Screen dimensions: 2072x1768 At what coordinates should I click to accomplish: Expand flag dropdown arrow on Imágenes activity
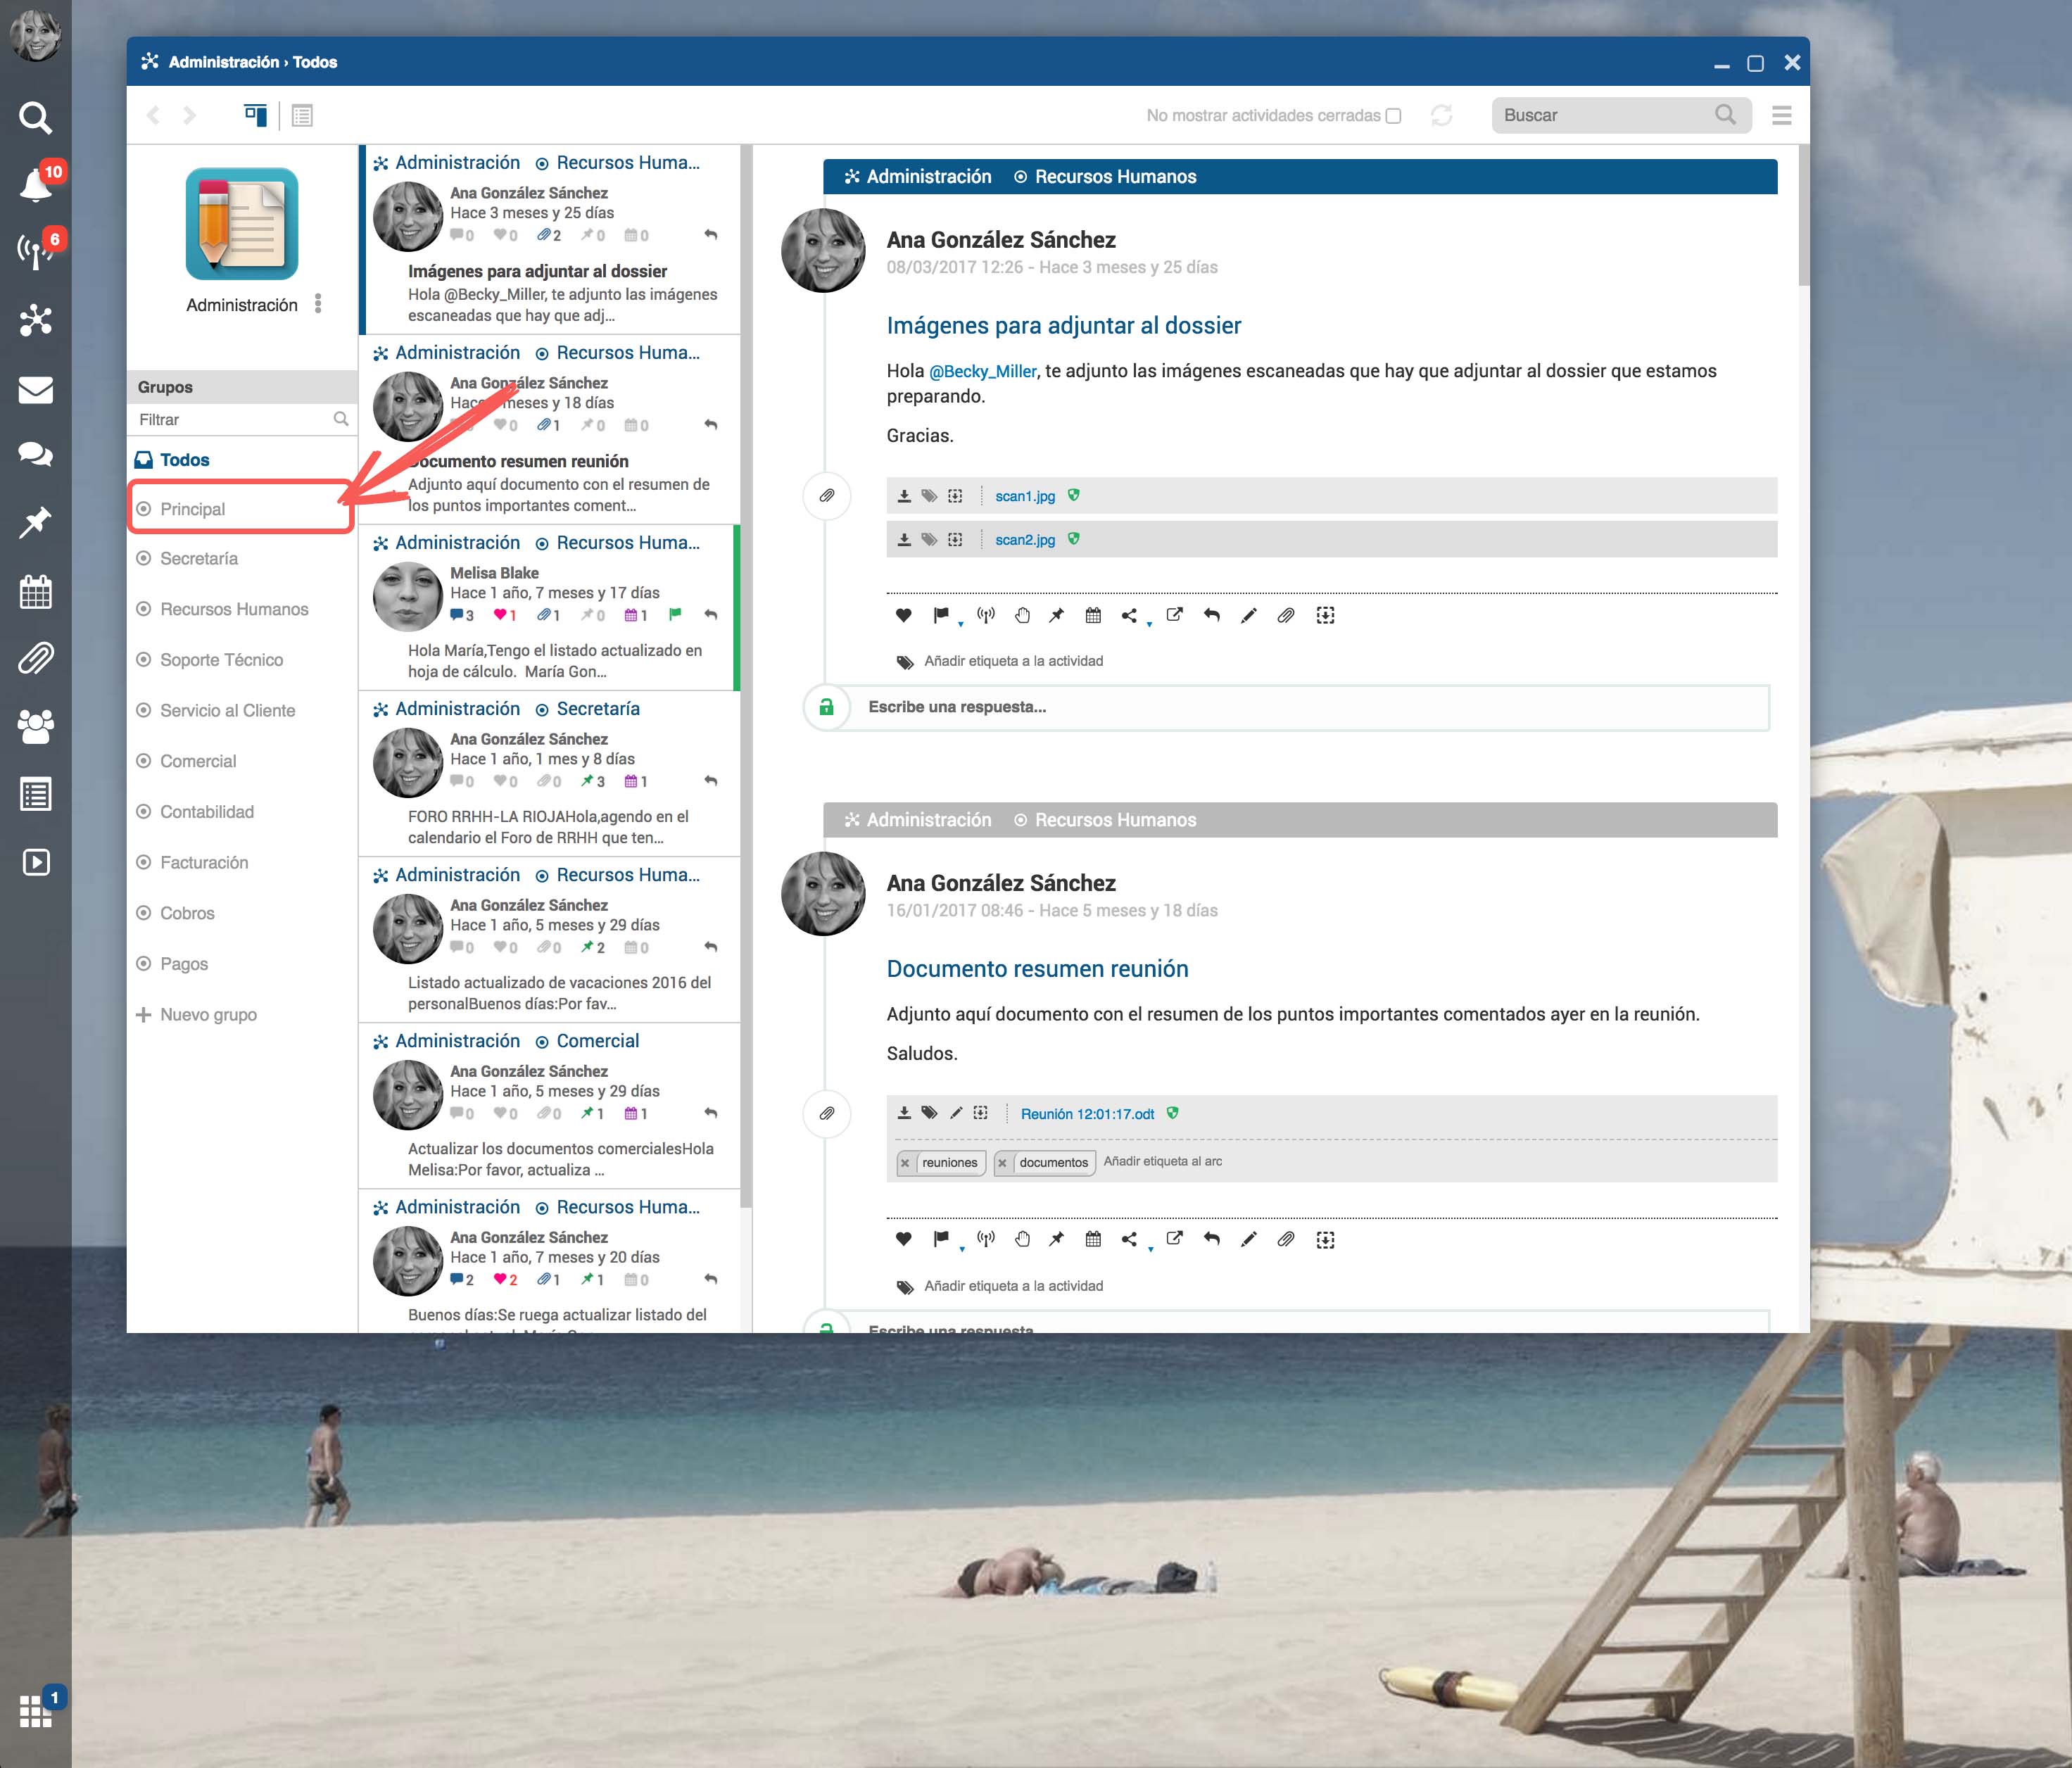point(961,625)
